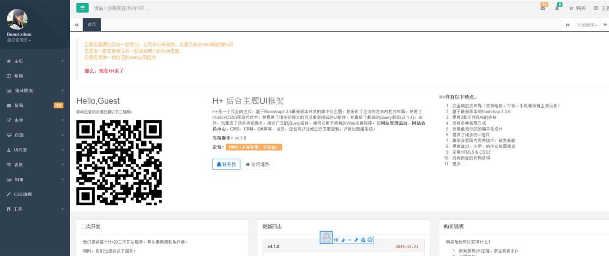The height and width of the screenshot is (256, 609).
Task: Toggle the punctuation icon on the input method bar
Action: (350, 240)
